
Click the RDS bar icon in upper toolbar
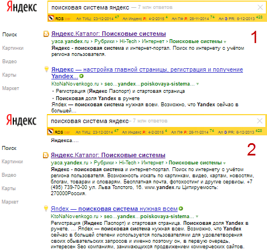(x=51, y=18)
